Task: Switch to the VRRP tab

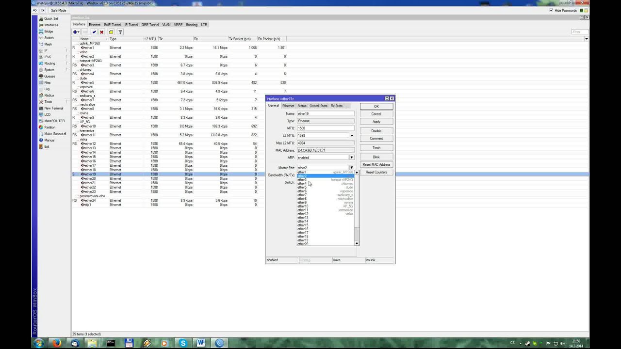Action: tap(179, 25)
